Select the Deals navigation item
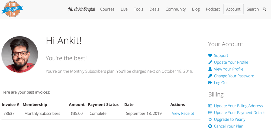This screenshot has width=271, height=131. coord(154,9)
